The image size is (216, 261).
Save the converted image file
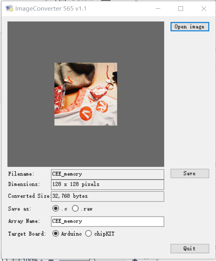click(x=190, y=173)
